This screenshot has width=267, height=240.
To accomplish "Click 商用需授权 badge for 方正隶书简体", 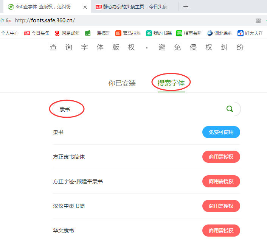I will (221, 157).
